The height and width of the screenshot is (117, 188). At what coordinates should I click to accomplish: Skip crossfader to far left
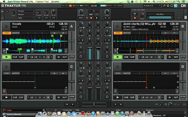[67, 104]
